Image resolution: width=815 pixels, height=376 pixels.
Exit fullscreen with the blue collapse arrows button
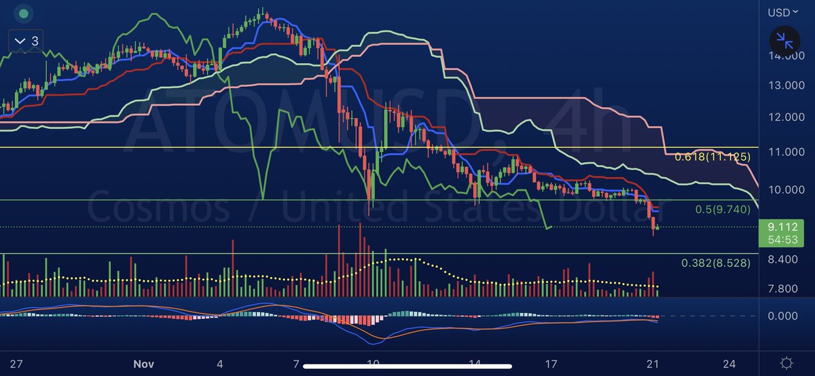[x=784, y=41]
